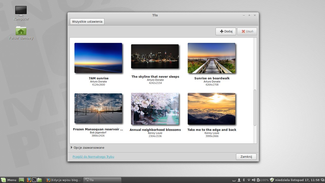325x183 pixels.
Task: Select the Sunrise on boardwalk thumbnail
Action: 212,58
